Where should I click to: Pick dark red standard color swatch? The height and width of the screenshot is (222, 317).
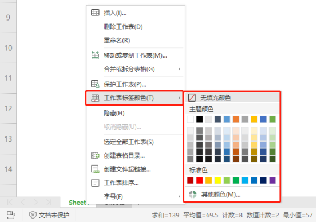190,180
